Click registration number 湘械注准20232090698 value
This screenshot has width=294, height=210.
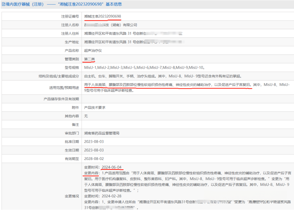tap(103, 16)
